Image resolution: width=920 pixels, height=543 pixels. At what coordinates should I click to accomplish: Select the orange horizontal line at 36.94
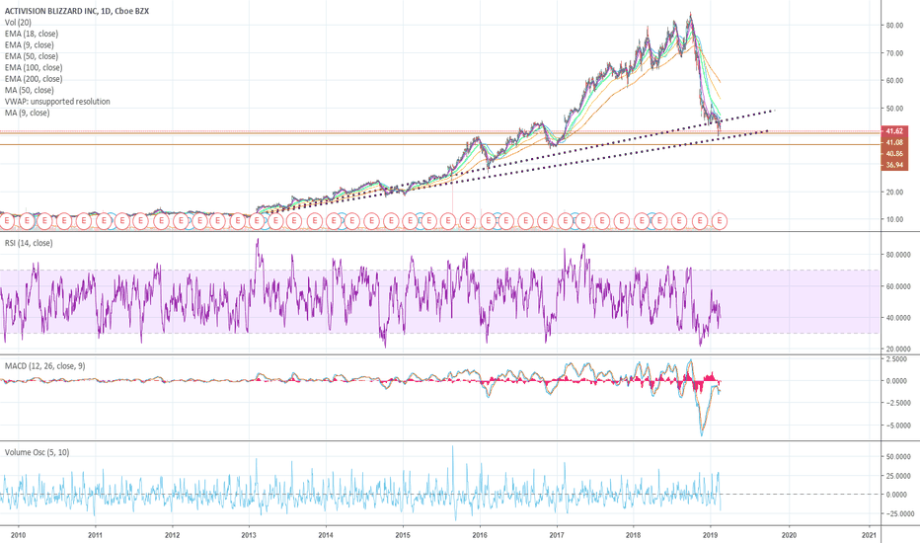coord(440,144)
